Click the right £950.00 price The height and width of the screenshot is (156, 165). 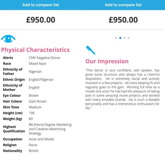pyautogui.click(x=123, y=20)
